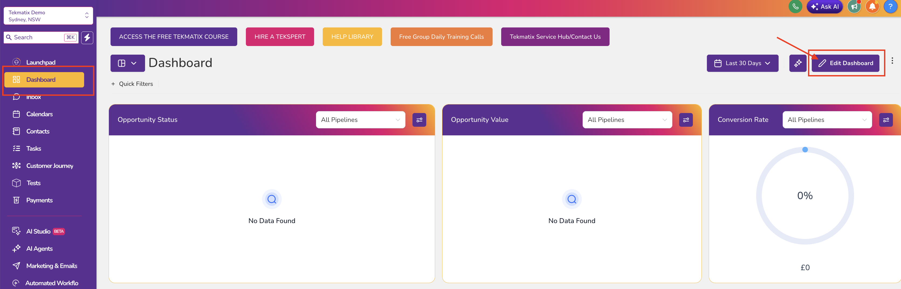The height and width of the screenshot is (289, 901).
Task: Open Free Group Daily Training Calls
Action: pyautogui.click(x=441, y=37)
